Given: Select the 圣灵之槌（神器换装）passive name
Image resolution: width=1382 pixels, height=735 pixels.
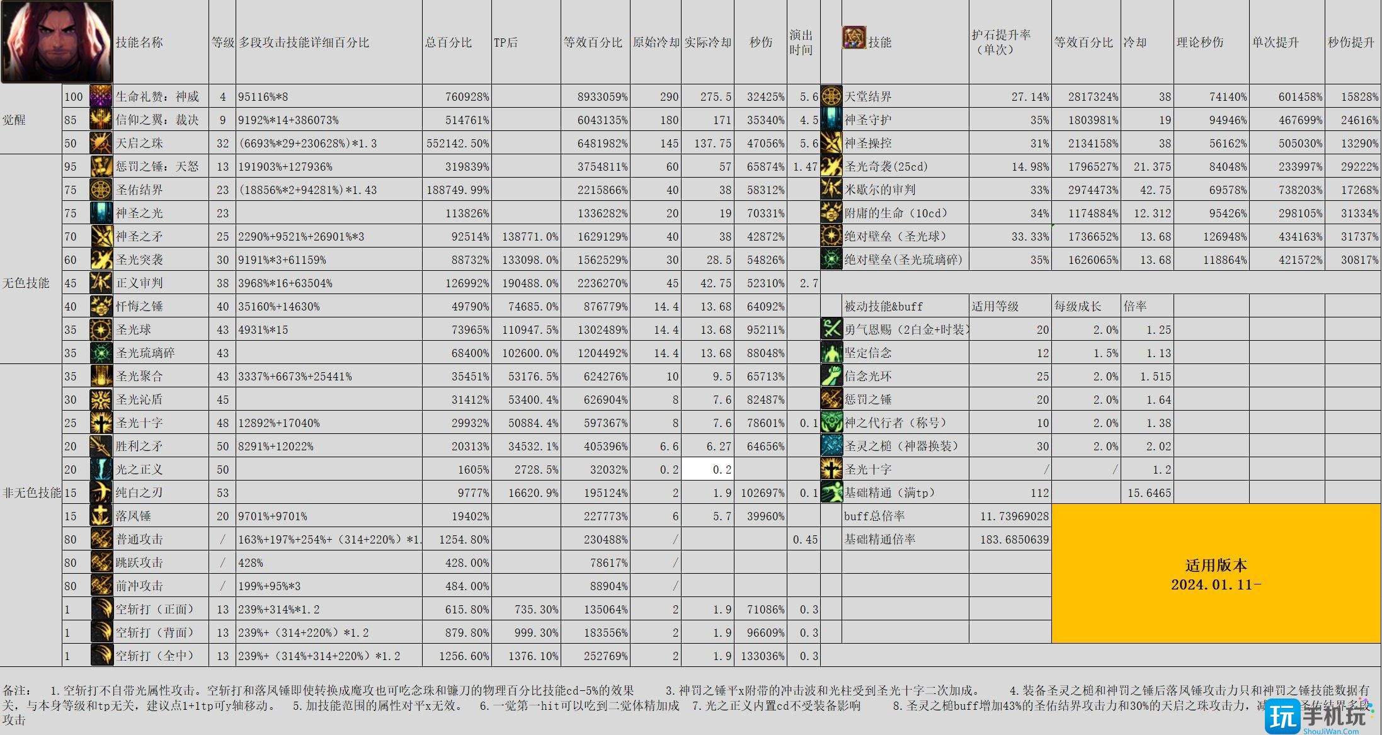Looking at the screenshot, I should pos(902,446).
